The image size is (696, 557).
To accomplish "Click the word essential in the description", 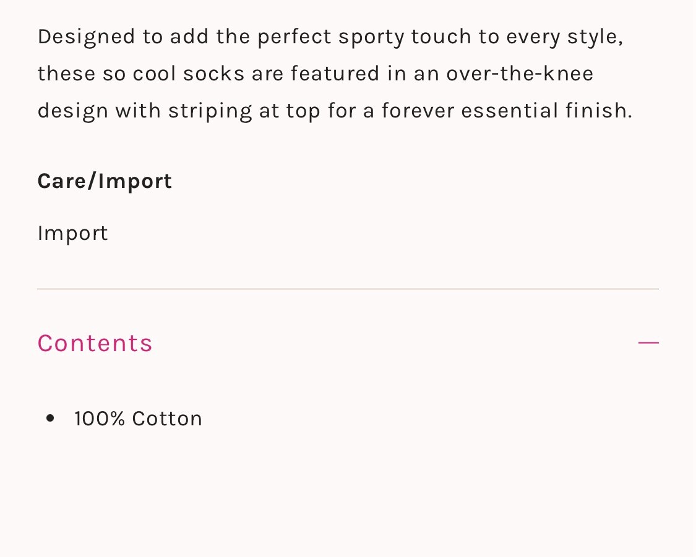I will [510, 111].
